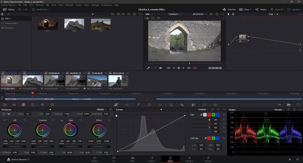Click the white balance picker icon
Screen dimensions: 303x163
coord(9,114)
